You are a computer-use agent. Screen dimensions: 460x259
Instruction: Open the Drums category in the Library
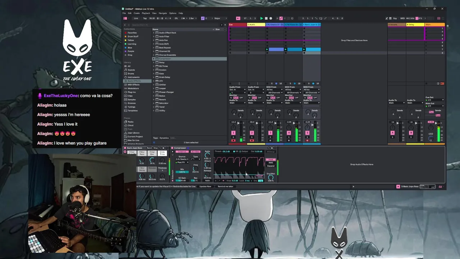pos(131,73)
